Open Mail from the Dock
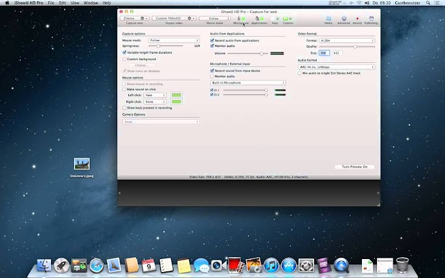Image resolution: width=445 pixels, height=278 pixels. pyautogui.click(x=114, y=266)
